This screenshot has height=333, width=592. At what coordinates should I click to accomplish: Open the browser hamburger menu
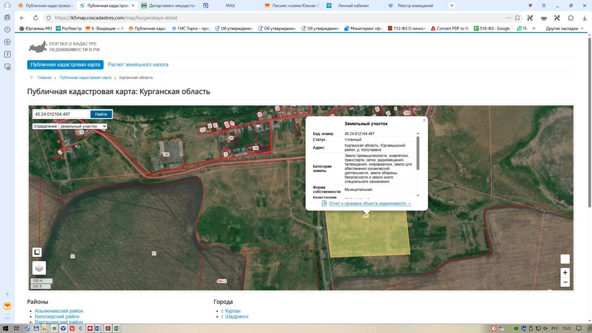coord(544,6)
